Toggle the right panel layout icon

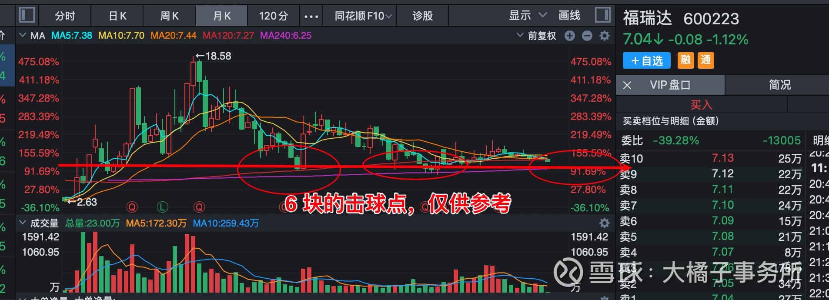[602, 15]
